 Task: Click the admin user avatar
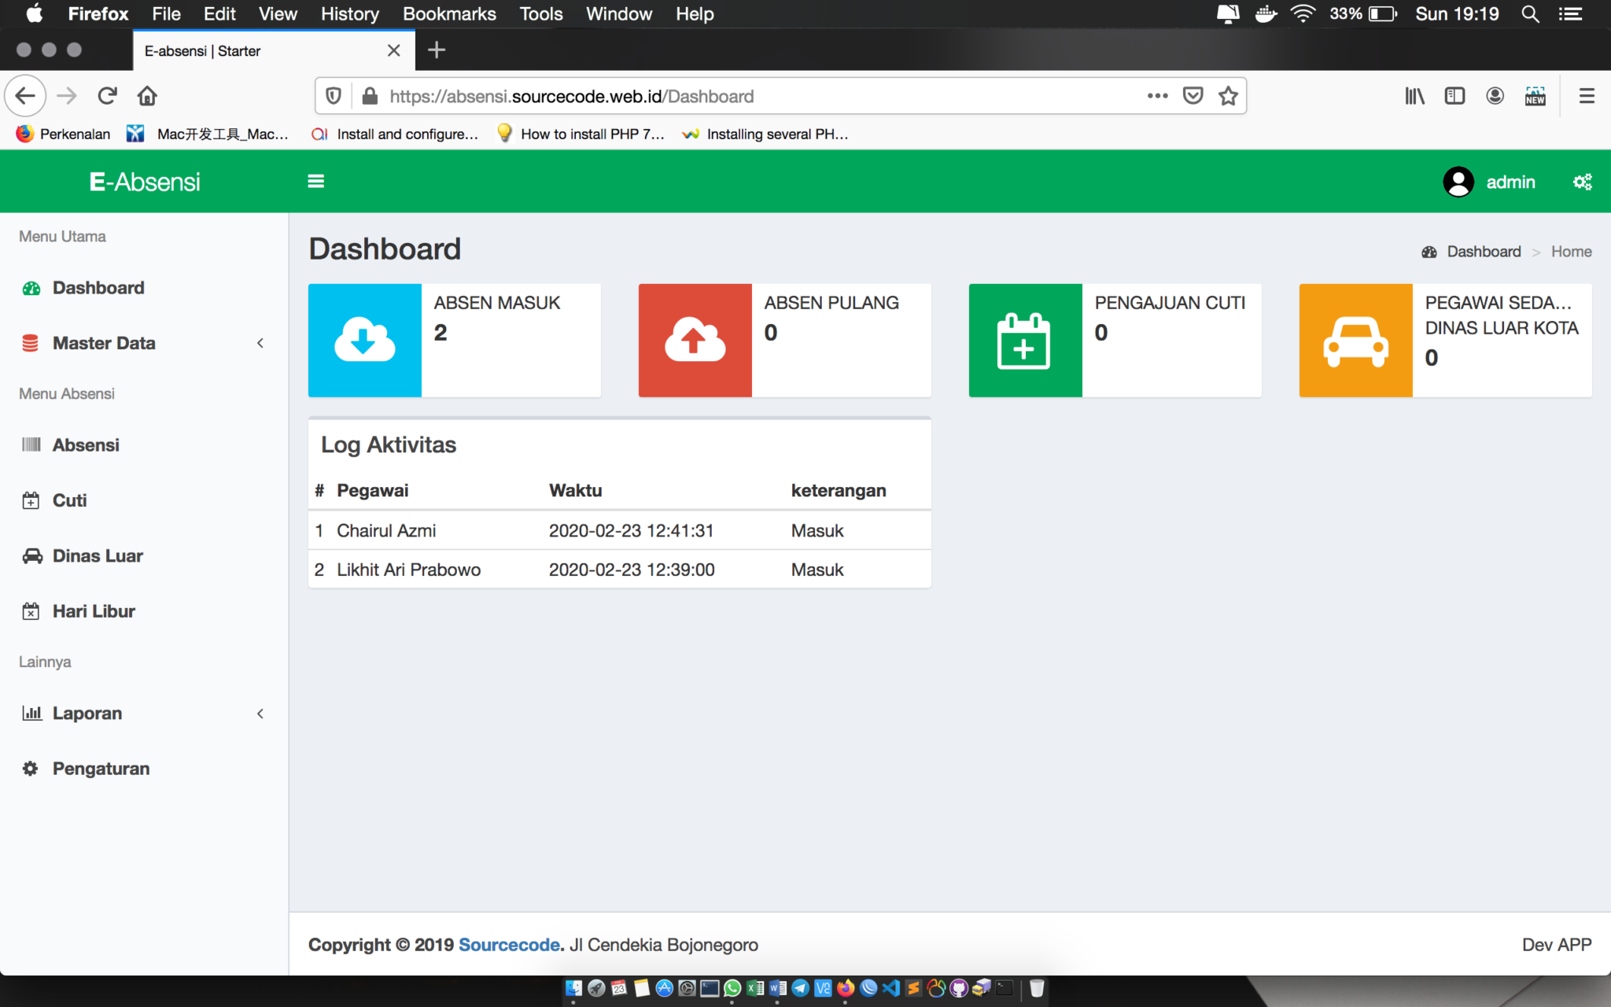tap(1458, 183)
